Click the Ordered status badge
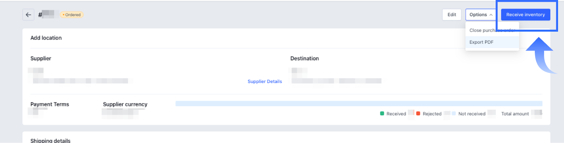Screen dimensions: 564x143 72,15
